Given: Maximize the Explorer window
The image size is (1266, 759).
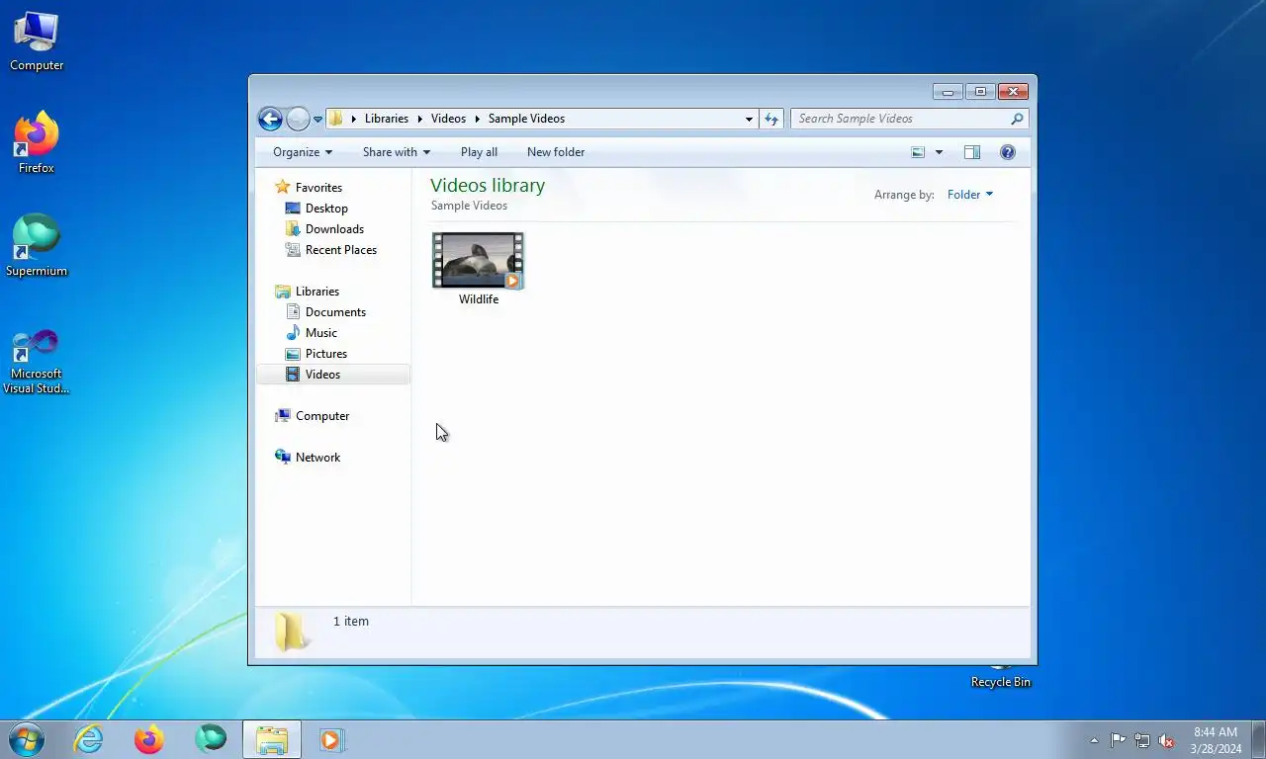Looking at the screenshot, I should pyautogui.click(x=980, y=92).
